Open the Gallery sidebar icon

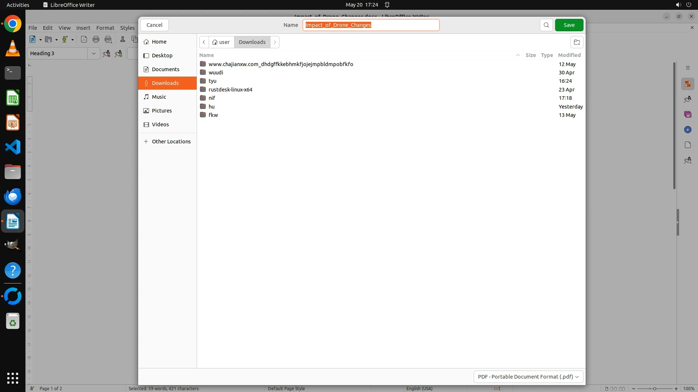[687, 114]
